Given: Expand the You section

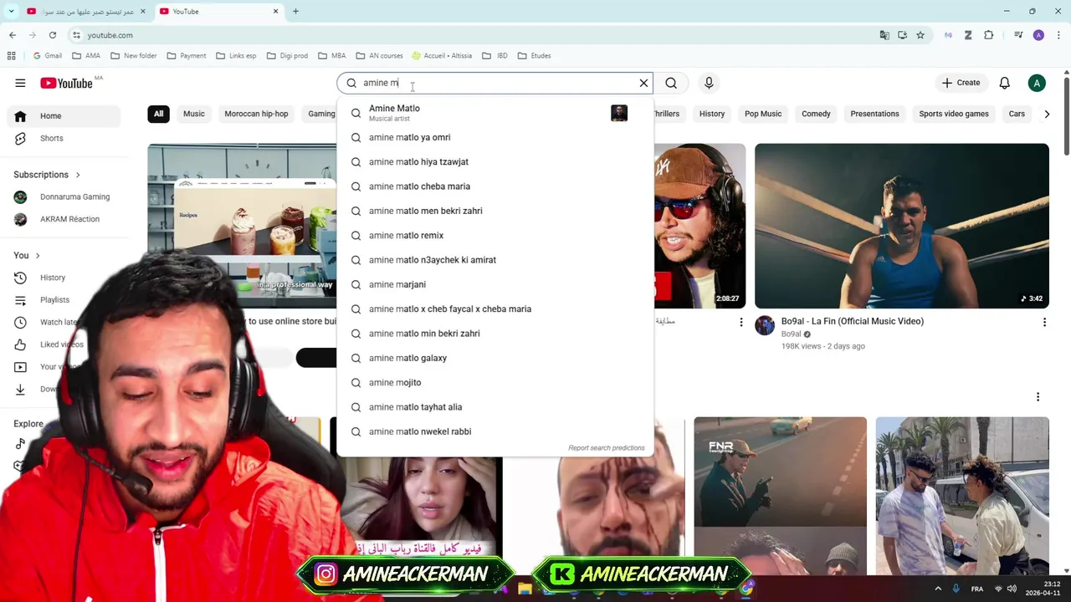Looking at the screenshot, I should coord(27,255).
